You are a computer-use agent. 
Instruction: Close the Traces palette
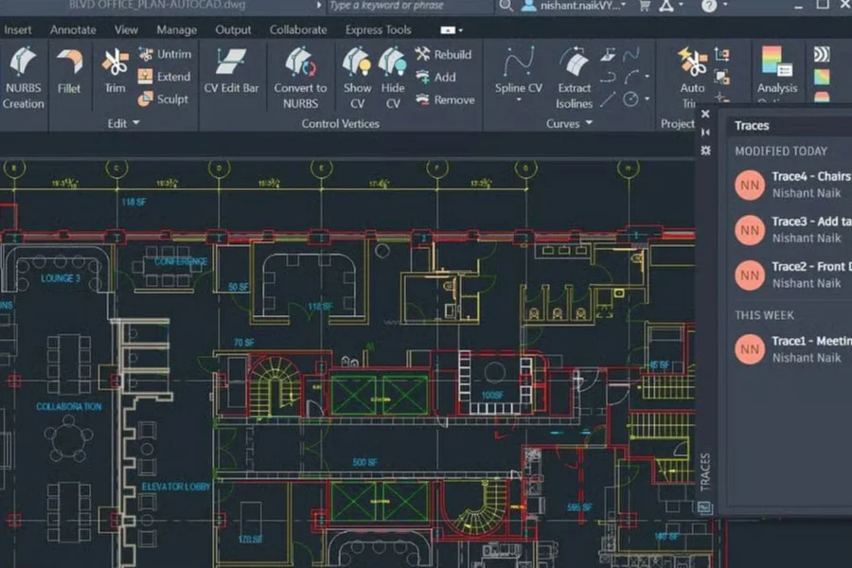click(705, 114)
